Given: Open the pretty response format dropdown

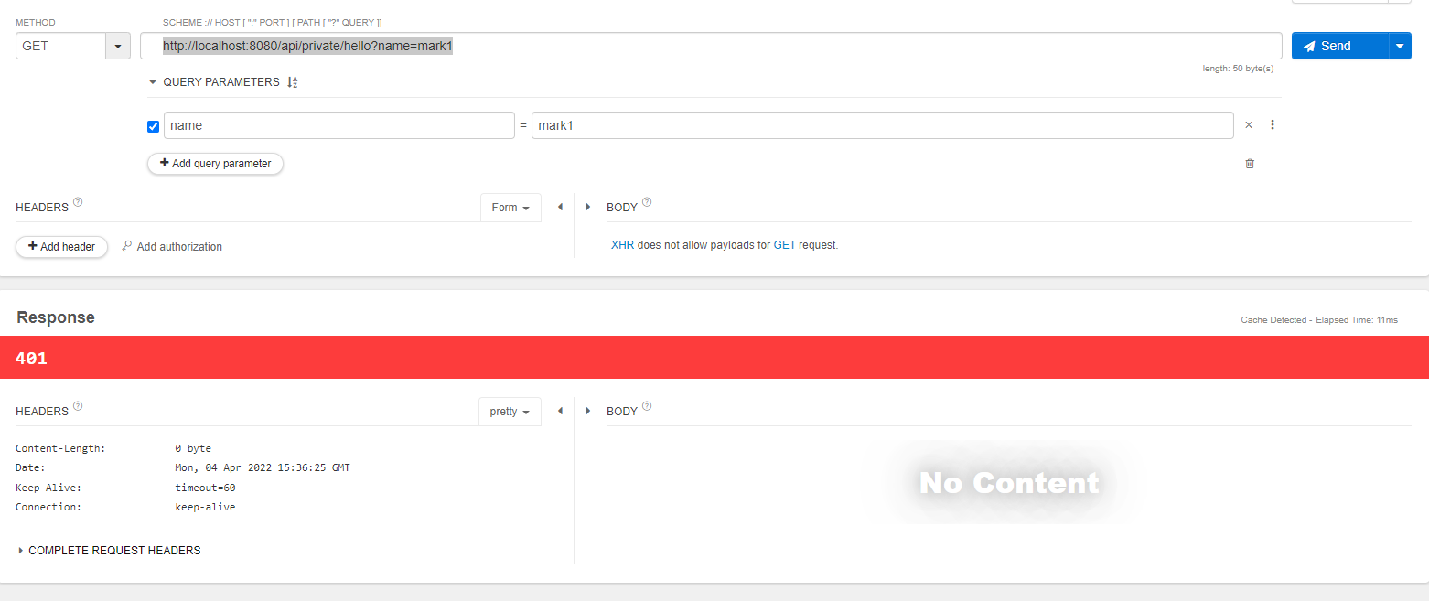Looking at the screenshot, I should click(x=510, y=412).
